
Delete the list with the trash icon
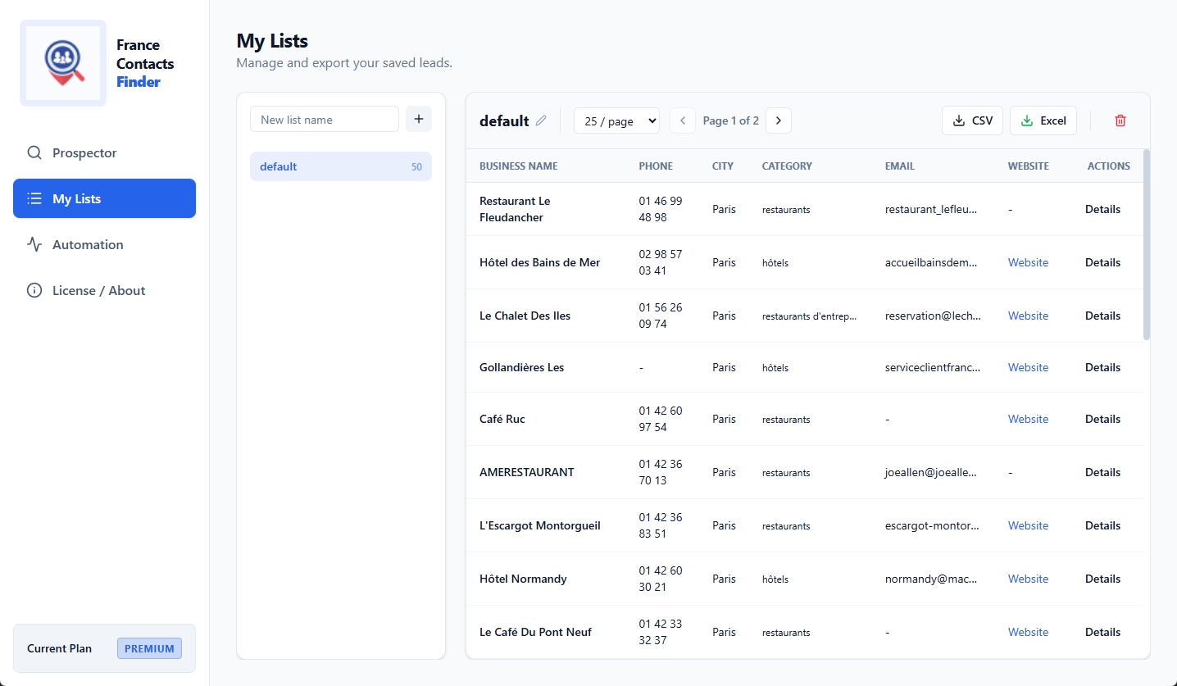pos(1120,120)
